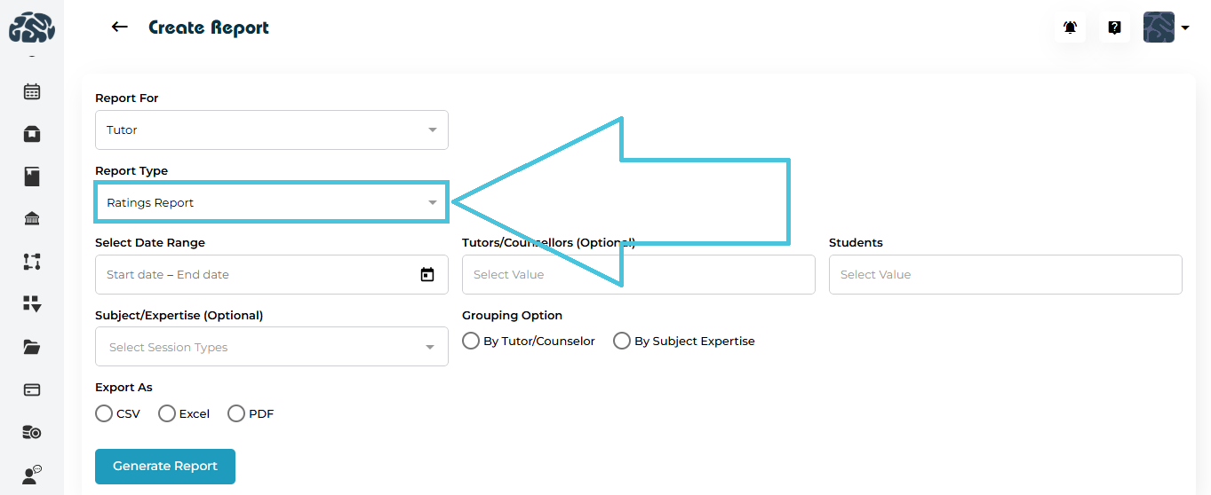Click the back arrow beside Create Report
This screenshot has height=495, width=1211.
[119, 27]
